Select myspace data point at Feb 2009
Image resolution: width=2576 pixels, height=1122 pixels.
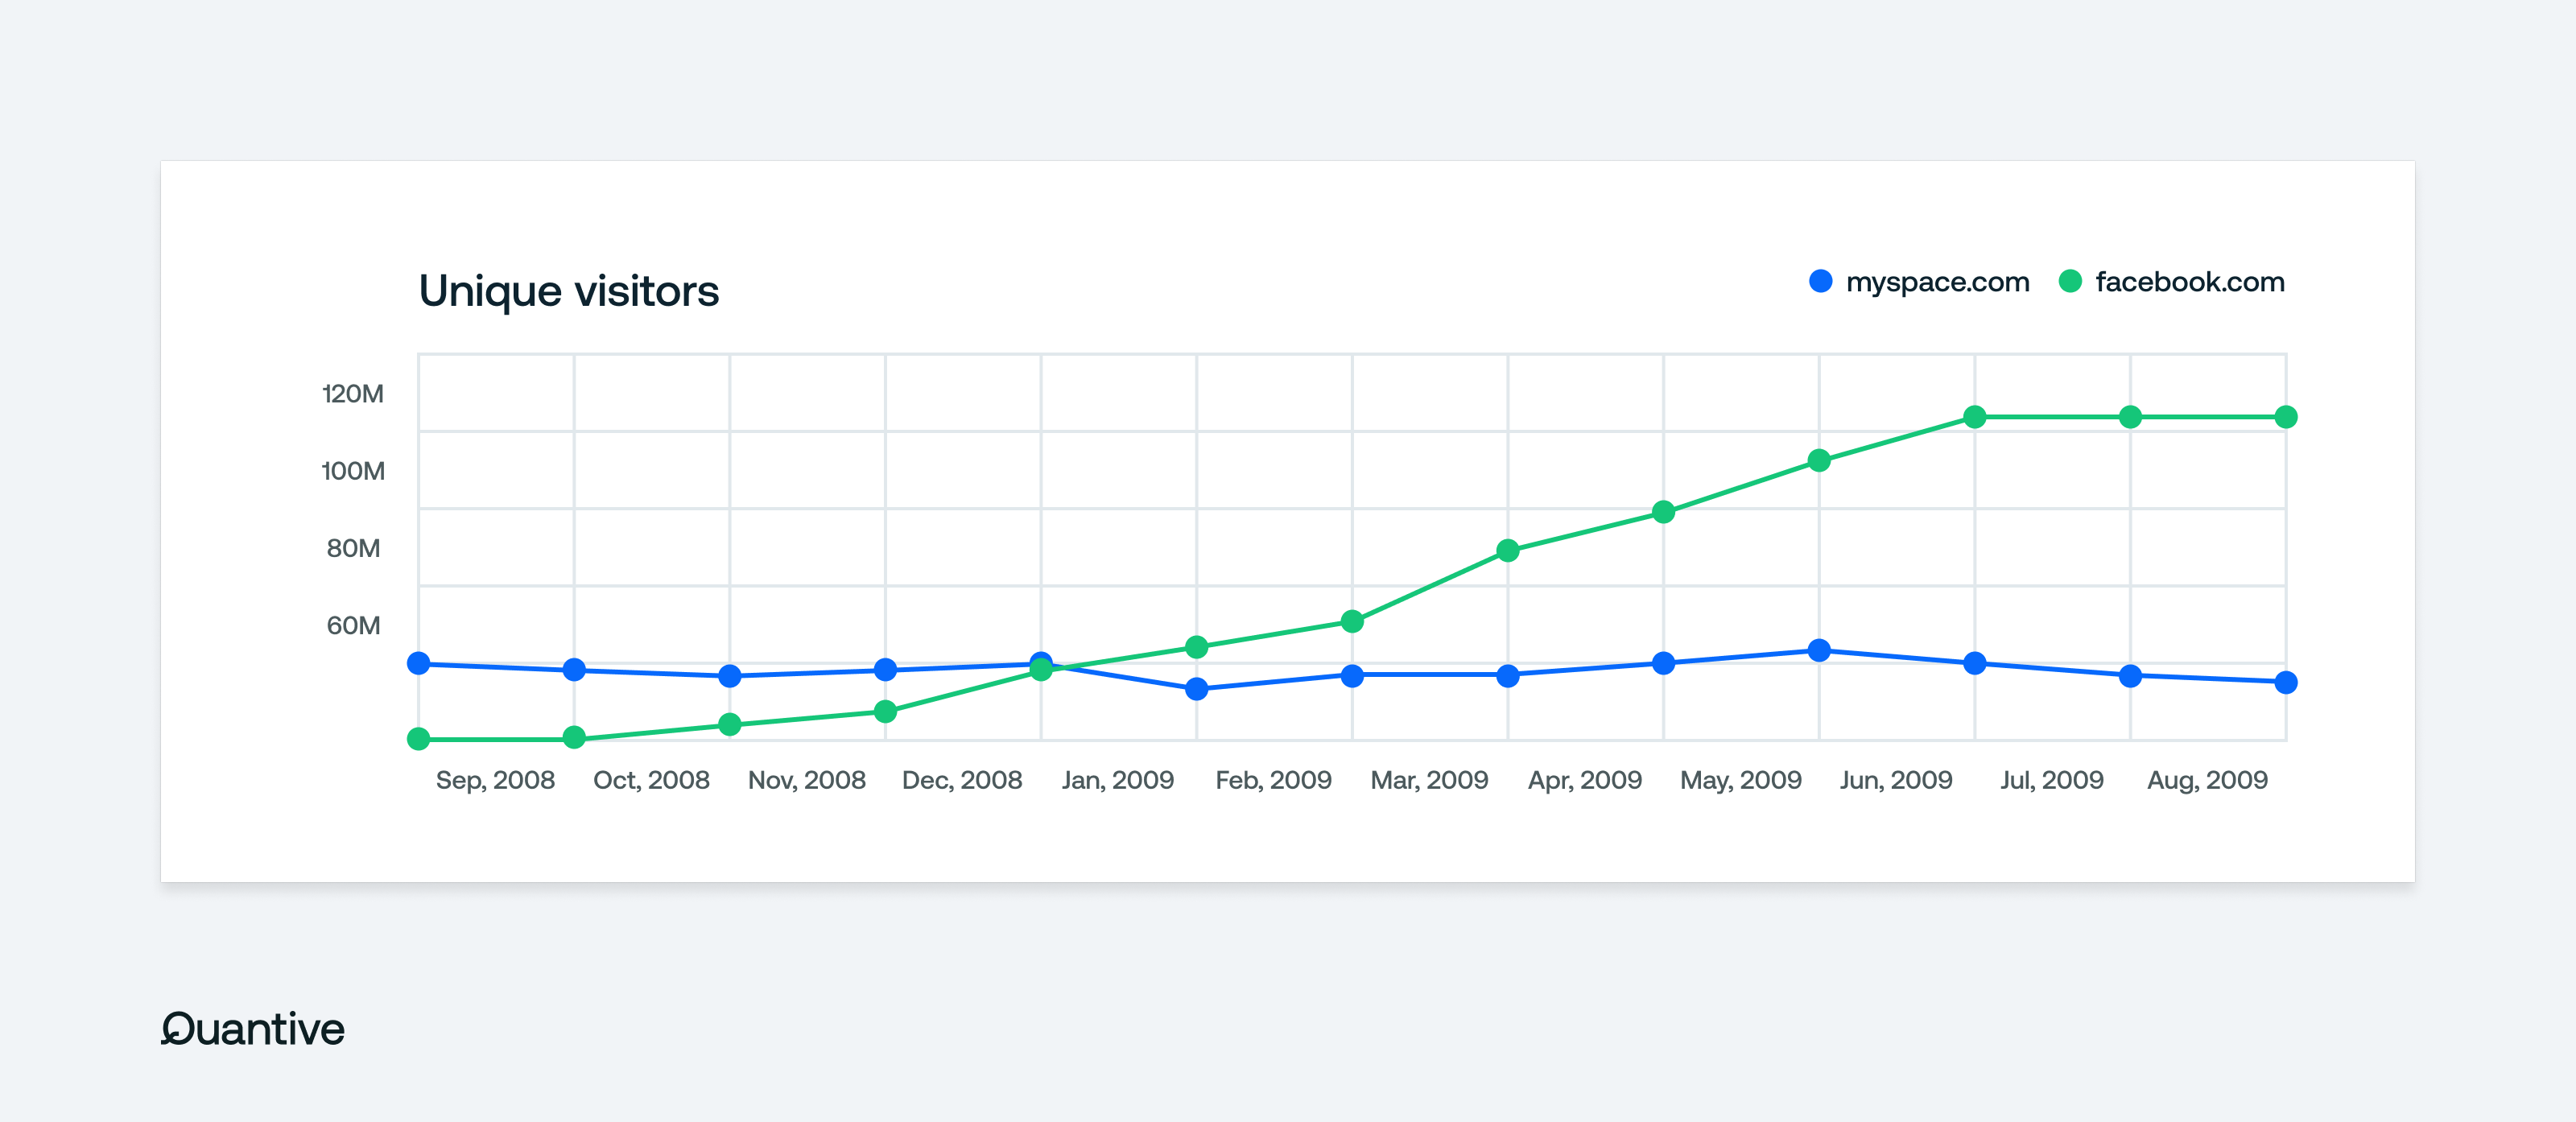[1196, 688]
